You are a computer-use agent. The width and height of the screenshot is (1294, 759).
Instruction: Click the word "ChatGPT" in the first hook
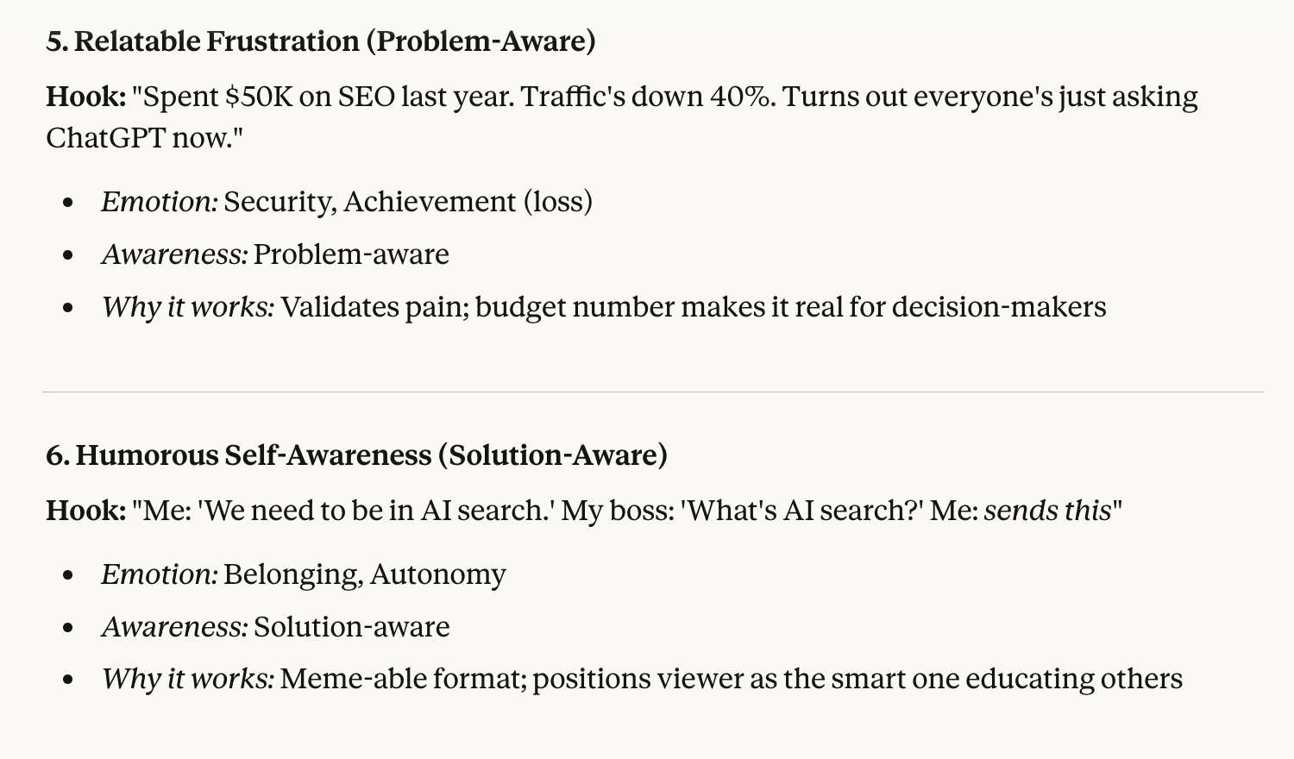coord(105,137)
